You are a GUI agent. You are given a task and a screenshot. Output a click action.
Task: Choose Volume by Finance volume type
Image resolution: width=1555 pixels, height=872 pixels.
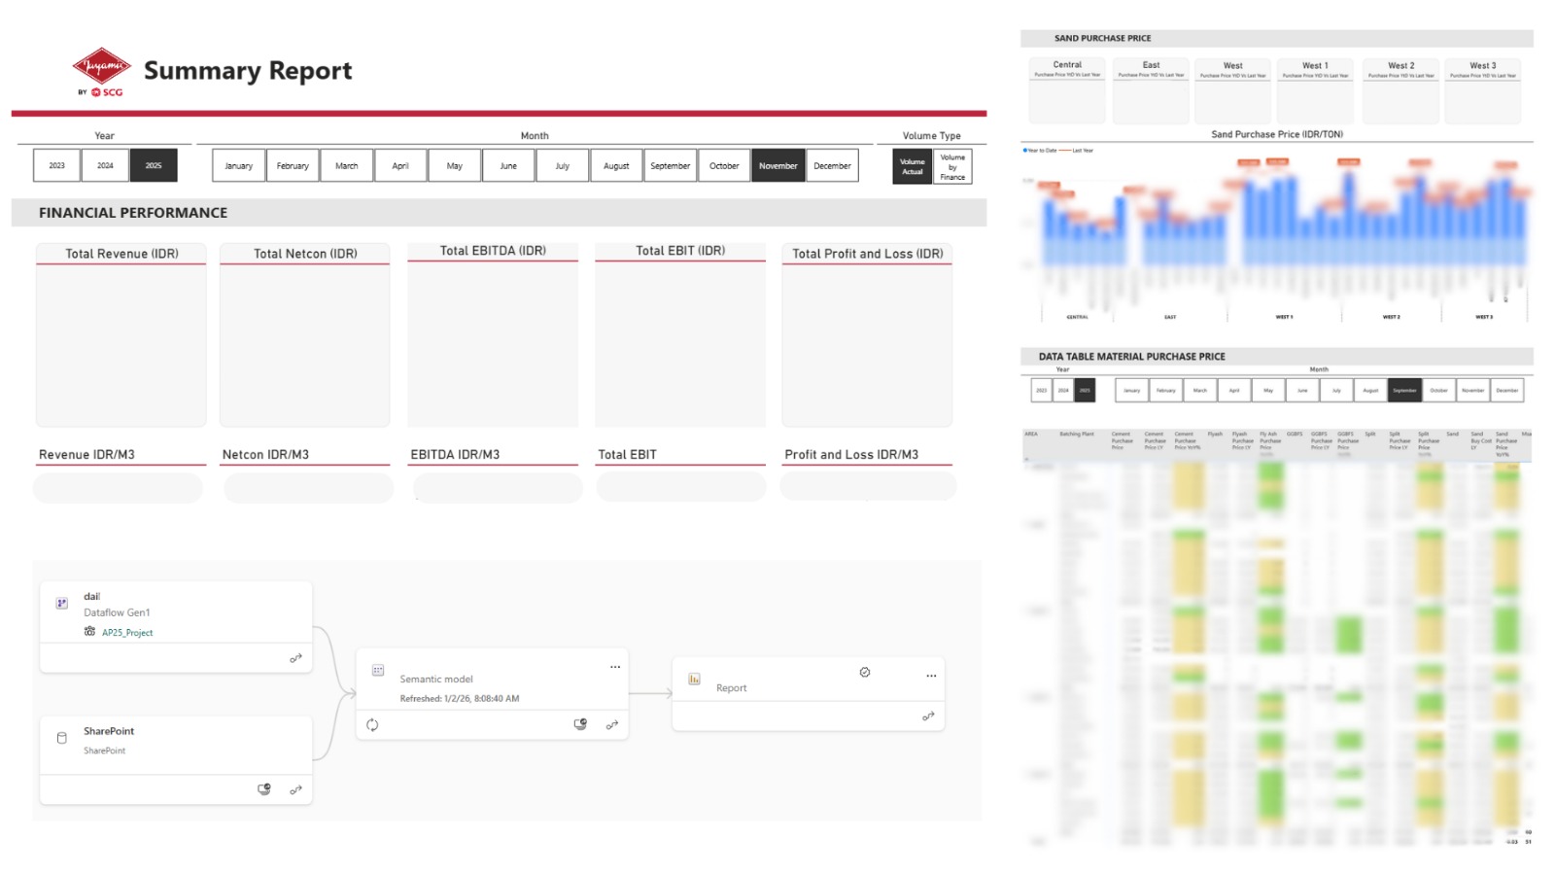coord(952,166)
